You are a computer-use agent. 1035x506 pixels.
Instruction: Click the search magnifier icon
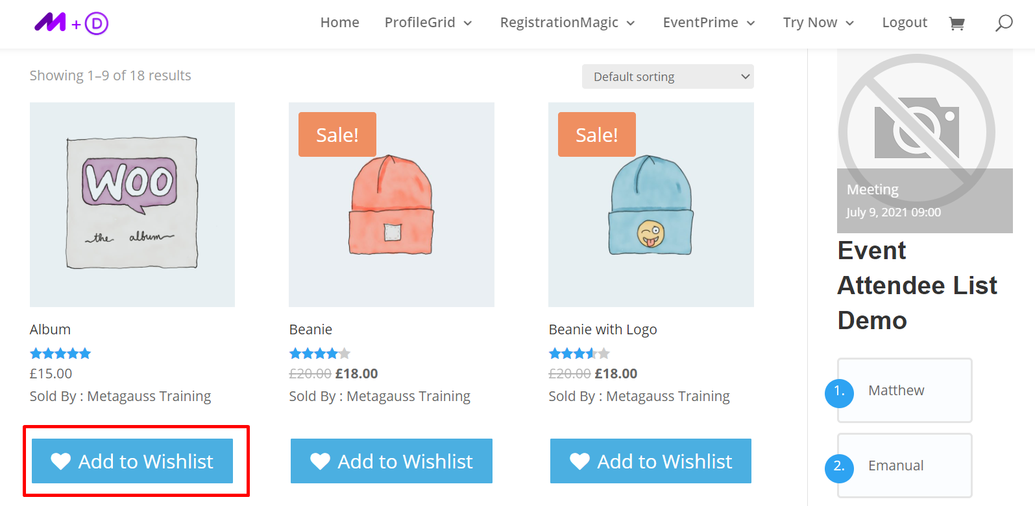pos(1004,23)
